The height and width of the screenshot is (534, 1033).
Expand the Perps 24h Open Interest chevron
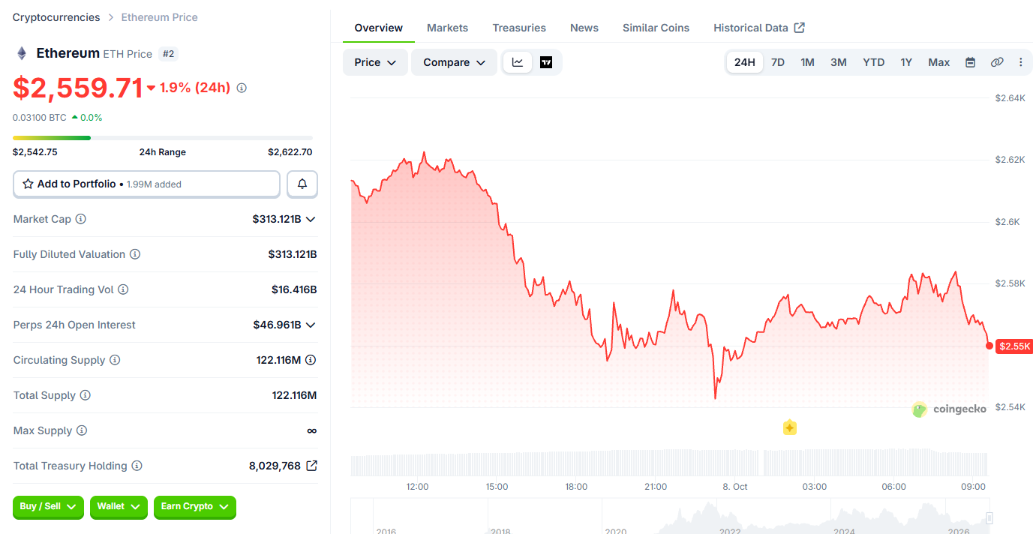click(311, 325)
